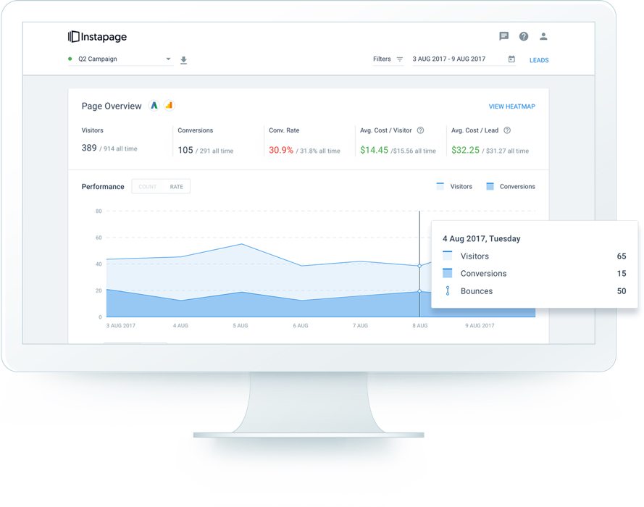This screenshot has height=507, width=644.
Task: Expand the campaign selector arrow
Action: 167,59
